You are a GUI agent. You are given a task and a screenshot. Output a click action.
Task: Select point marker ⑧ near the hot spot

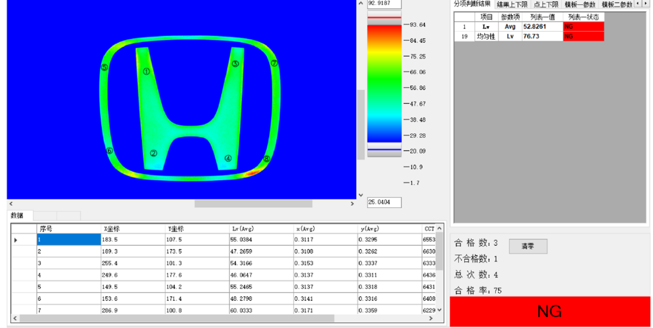pos(267,159)
